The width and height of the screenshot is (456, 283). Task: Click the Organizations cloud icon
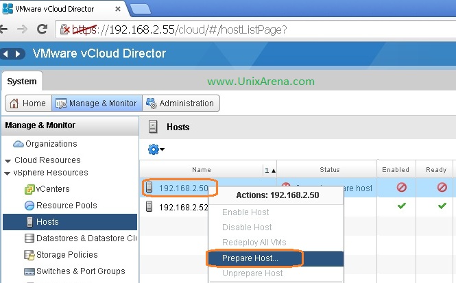[19, 144]
